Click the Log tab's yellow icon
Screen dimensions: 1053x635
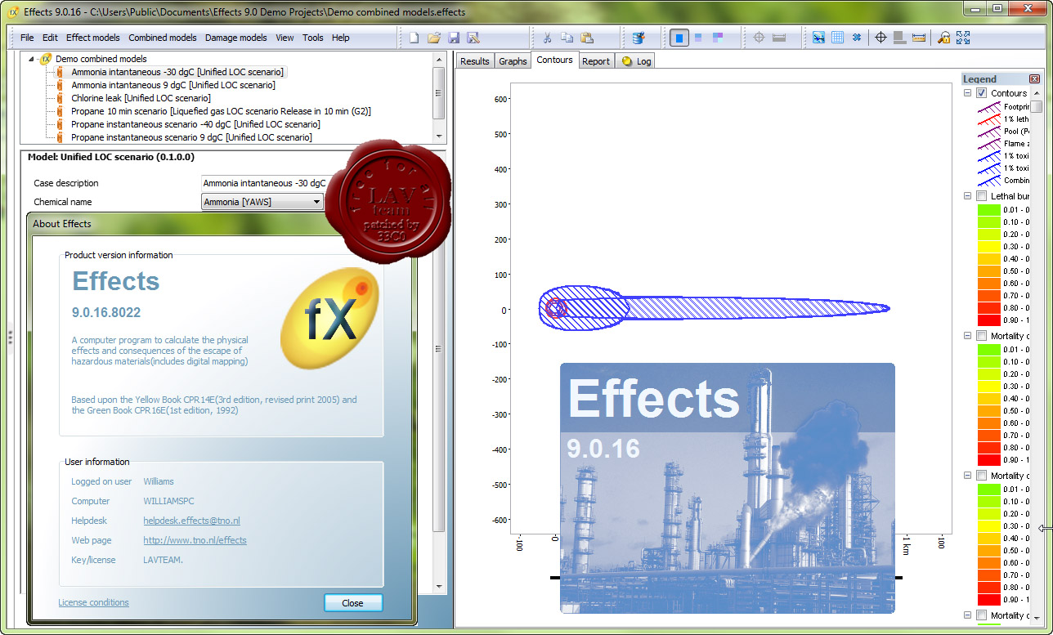click(627, 61)
